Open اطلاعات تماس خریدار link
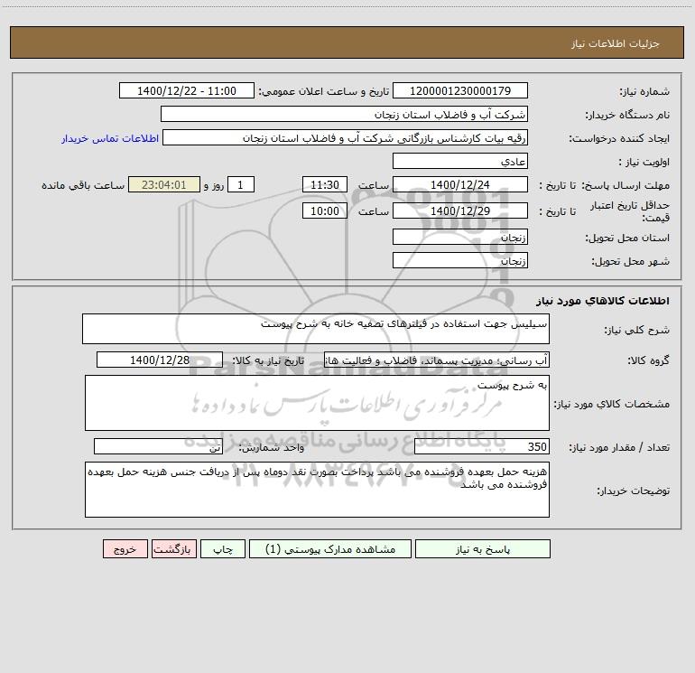 click(110, 138)
